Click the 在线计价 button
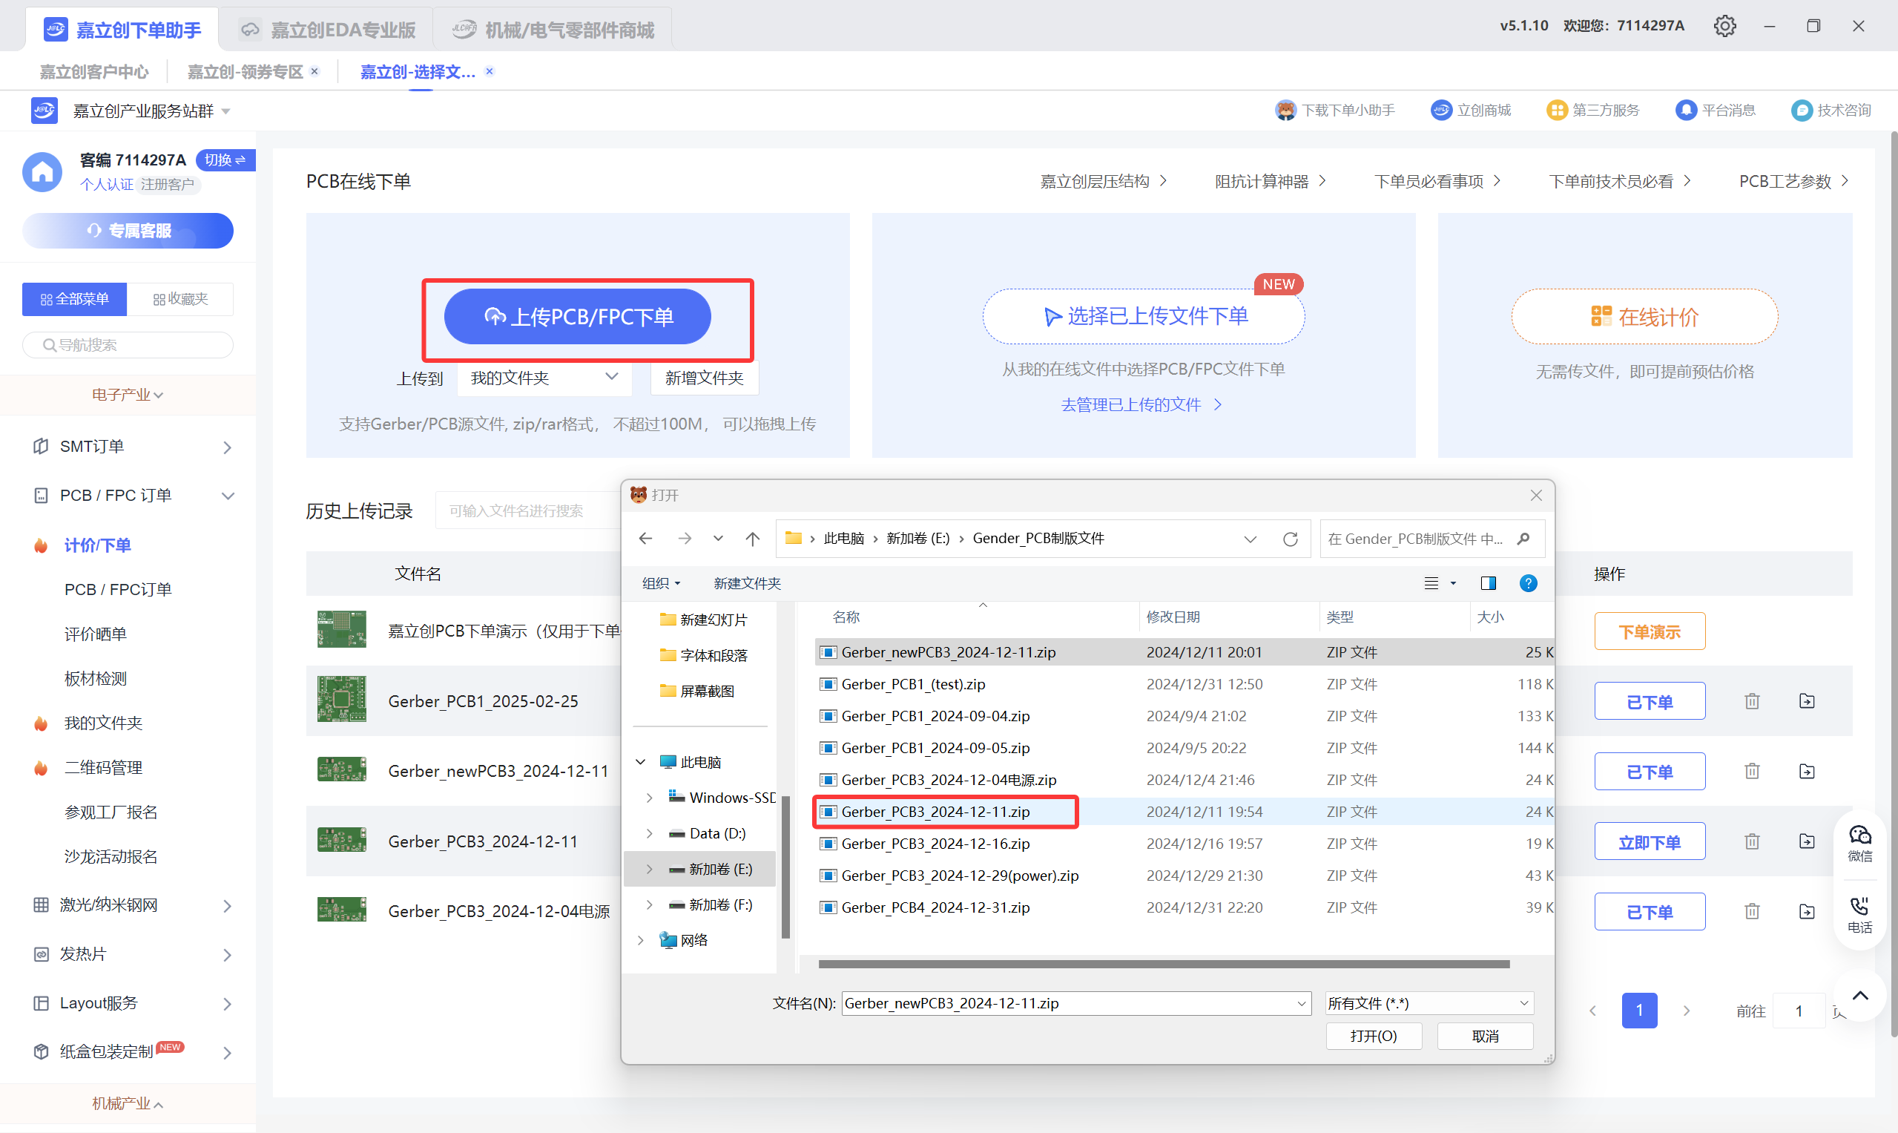 [x=1644, y=317]
